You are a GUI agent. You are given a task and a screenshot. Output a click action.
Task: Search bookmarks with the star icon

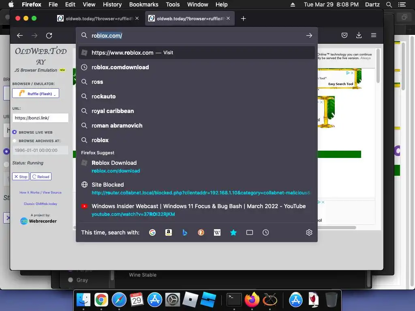pos(233,232)
